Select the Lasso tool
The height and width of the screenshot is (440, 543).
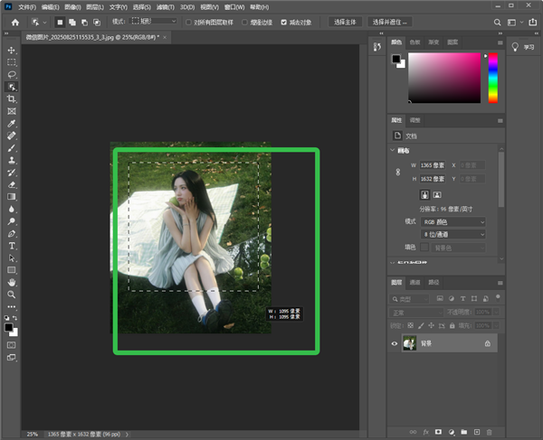coord(12,74)
